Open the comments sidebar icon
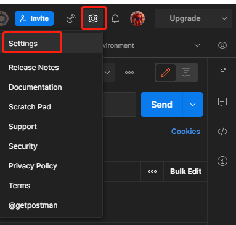236x225 pixels. pyautogui.click(x=222, y=102)
